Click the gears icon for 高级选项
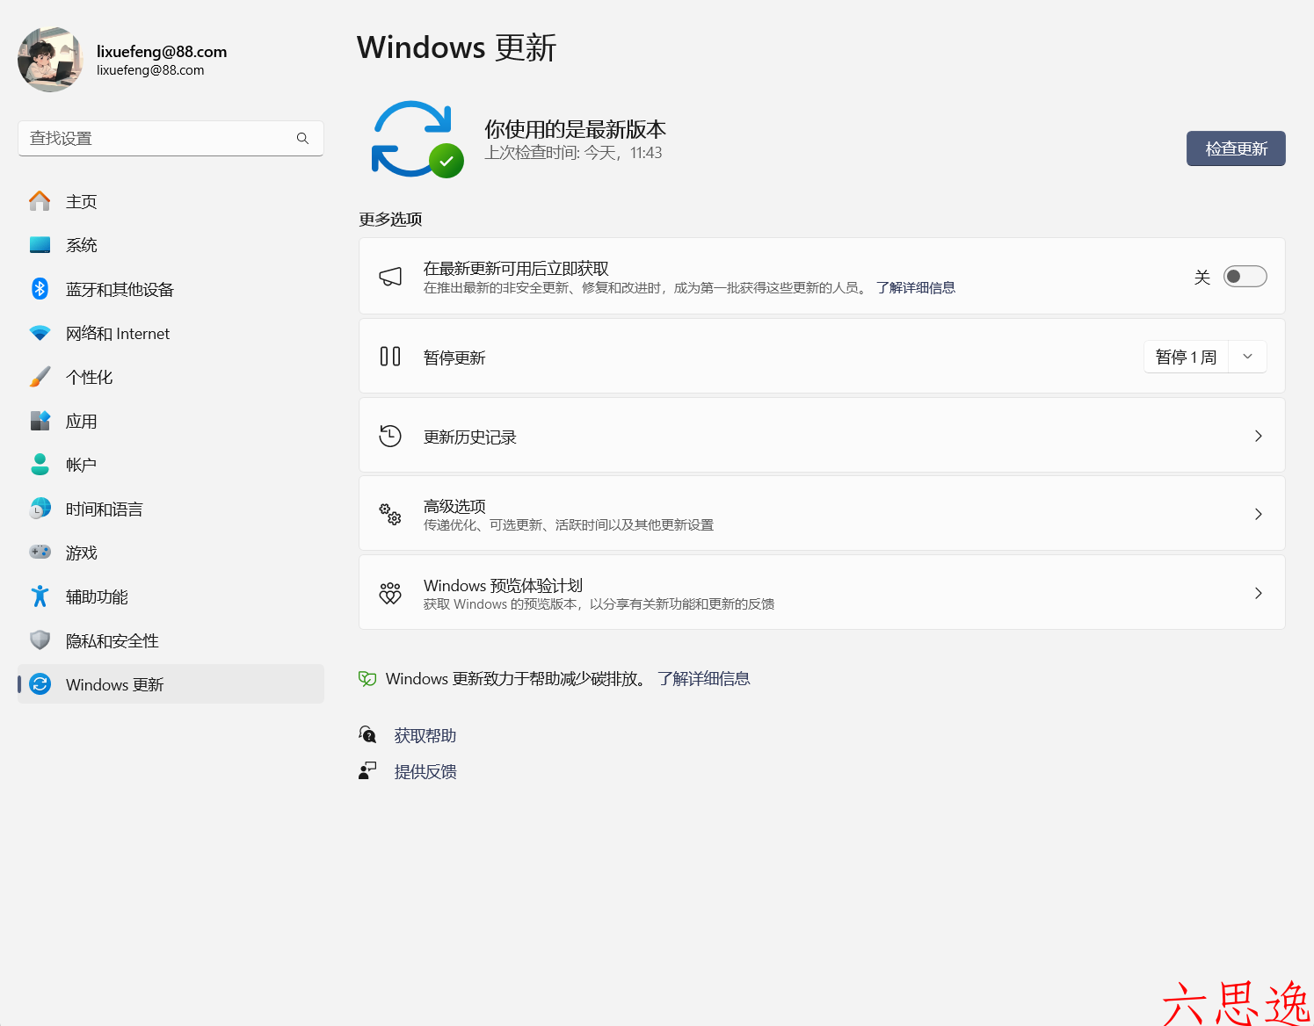The height and width of the screenshot is (1026, 1314). [390, 514]
